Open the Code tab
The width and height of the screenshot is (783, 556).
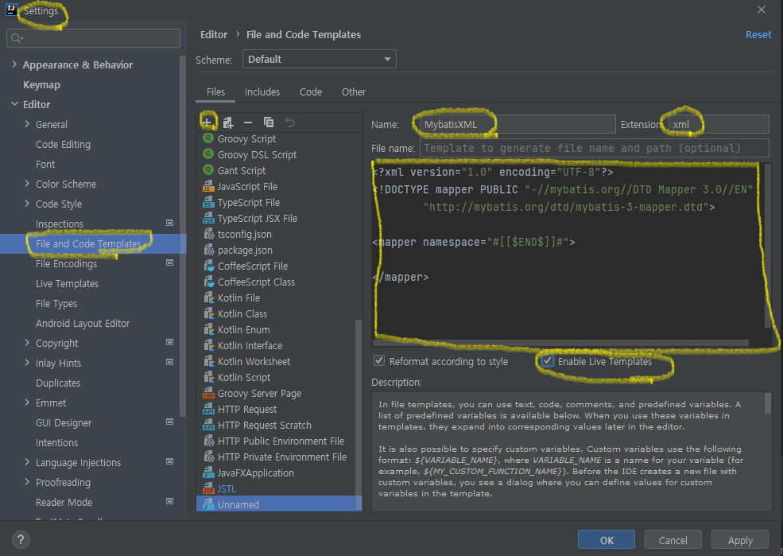(x=310, y=91)
